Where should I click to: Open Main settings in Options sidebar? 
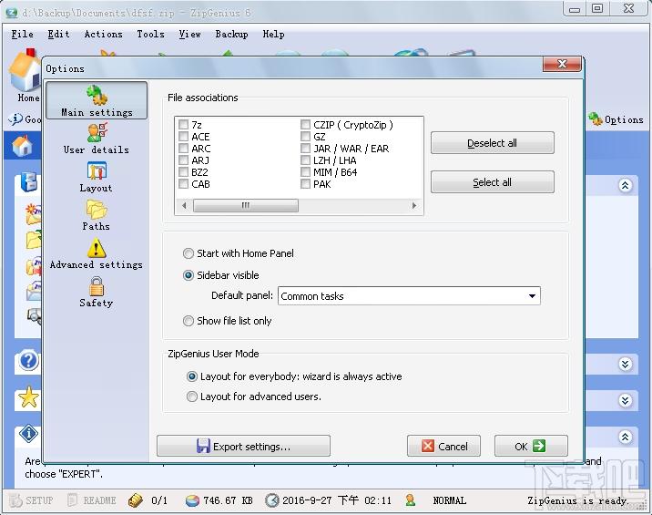97,101
